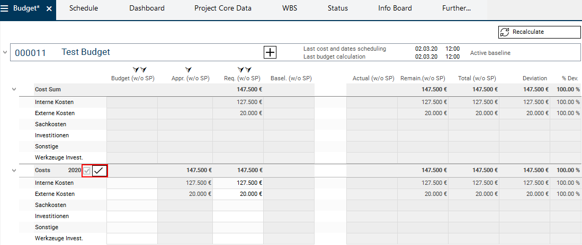Collapse the Cost Sum section
Viewport: 582px width, 245px height.
14,90
